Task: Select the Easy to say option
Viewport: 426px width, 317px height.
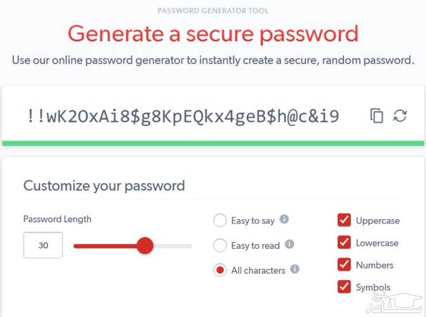Action: 220,220
